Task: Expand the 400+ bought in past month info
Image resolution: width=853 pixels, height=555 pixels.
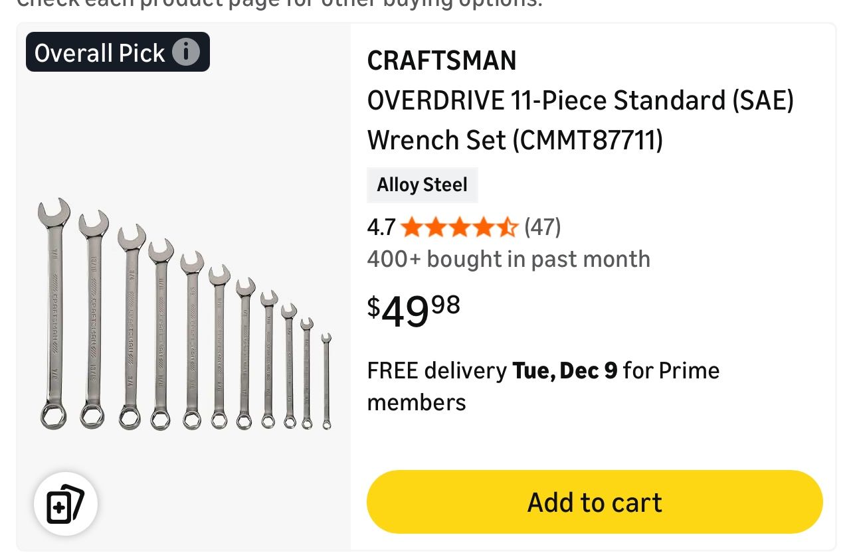Action: (508, 258)
